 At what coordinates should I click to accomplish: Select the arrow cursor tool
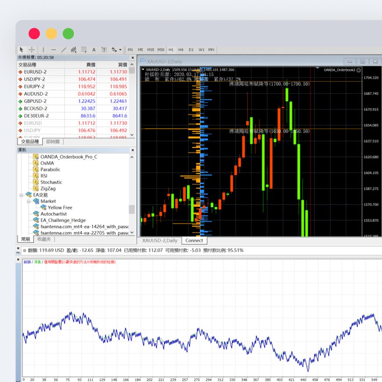point(22,50)
